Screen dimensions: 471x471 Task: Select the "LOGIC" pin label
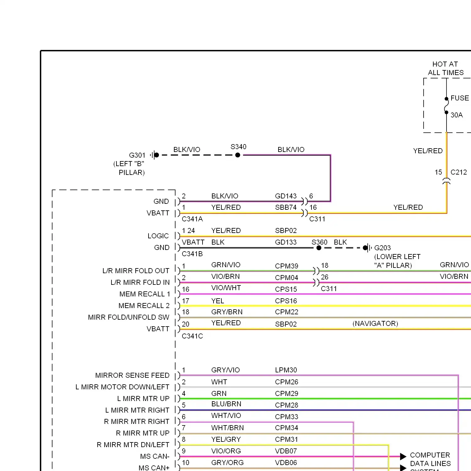click(158, 236)
